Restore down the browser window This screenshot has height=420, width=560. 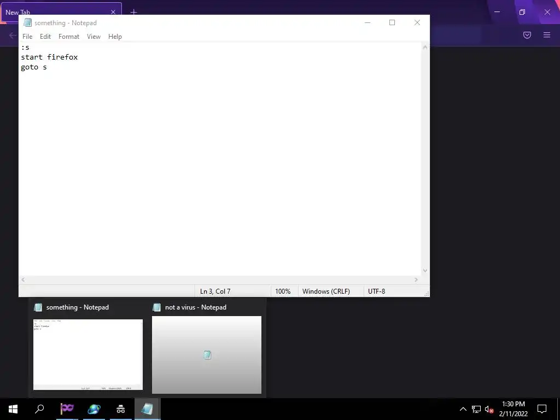(522, 12)
